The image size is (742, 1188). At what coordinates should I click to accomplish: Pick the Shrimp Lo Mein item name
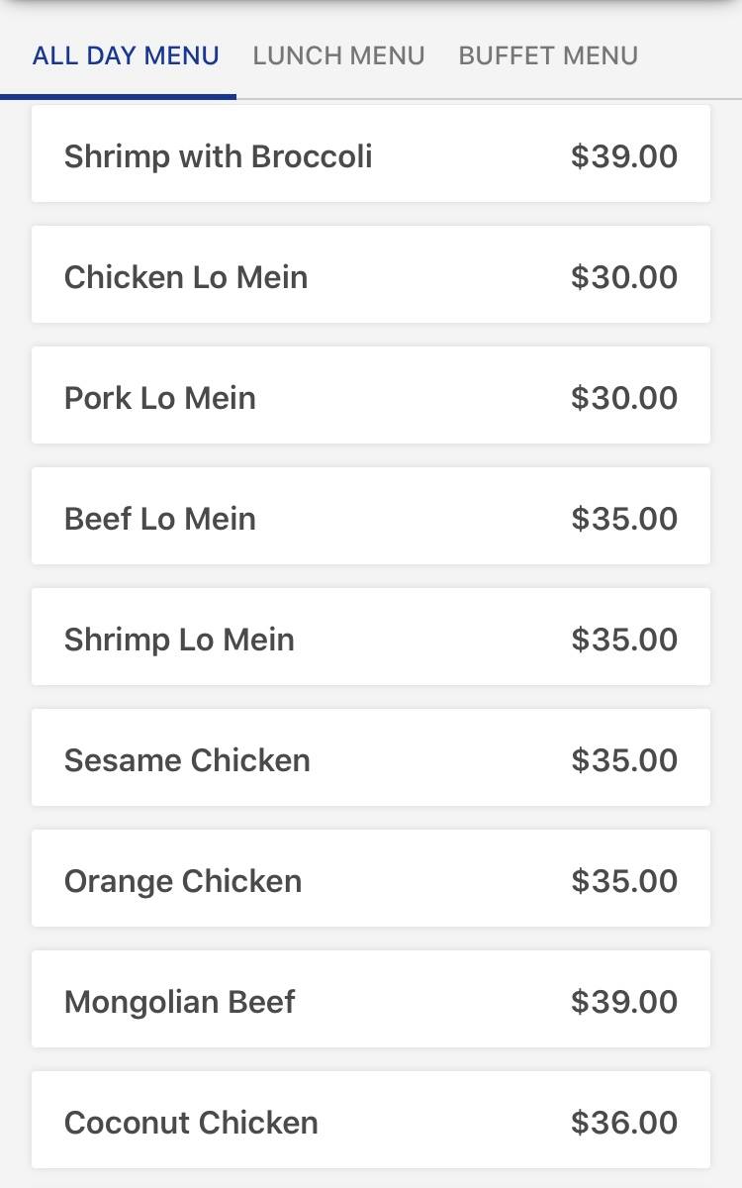[x=179, y=640]
